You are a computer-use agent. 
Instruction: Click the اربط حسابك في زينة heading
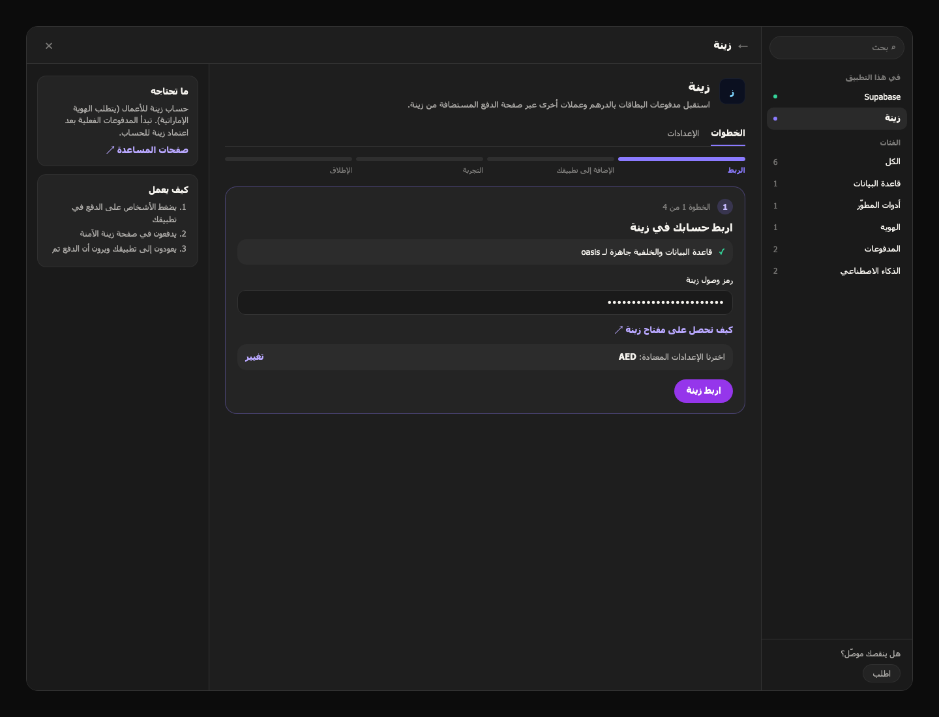[x=681, y=227]
